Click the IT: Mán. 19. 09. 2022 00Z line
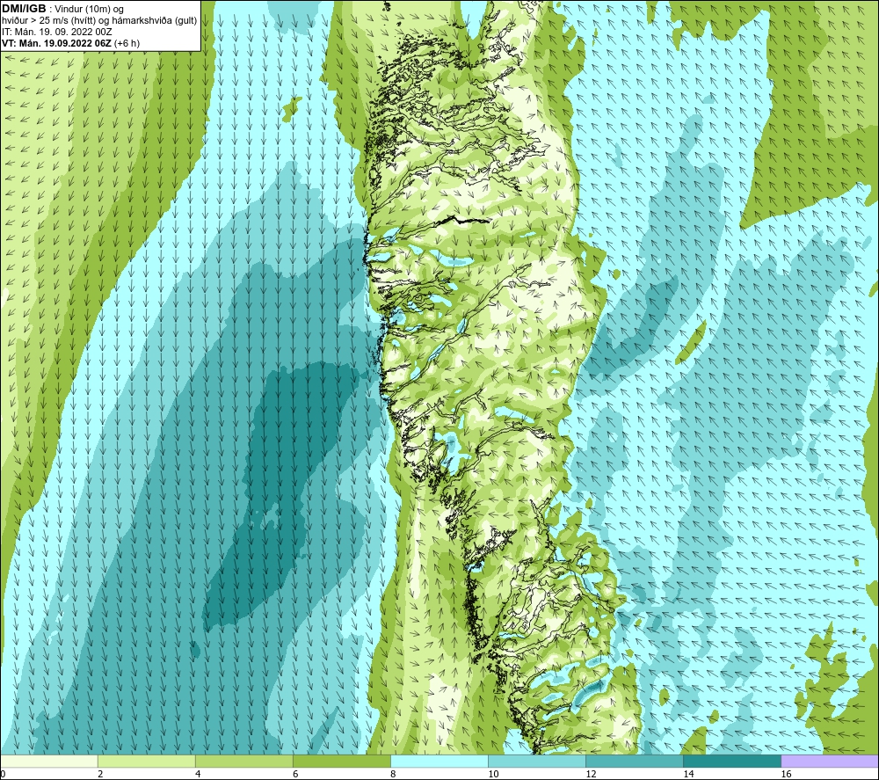Image resolution: width=879 pixels, height=780 pixels. coord(57,32)
